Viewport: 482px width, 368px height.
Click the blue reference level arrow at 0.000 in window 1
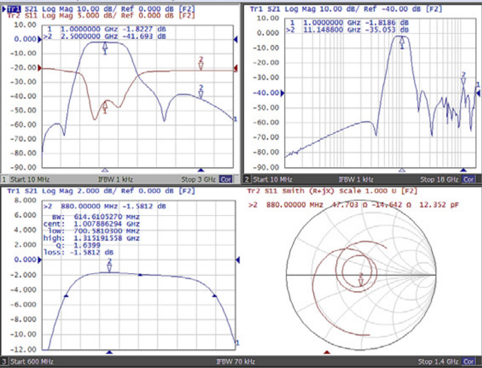39,39
